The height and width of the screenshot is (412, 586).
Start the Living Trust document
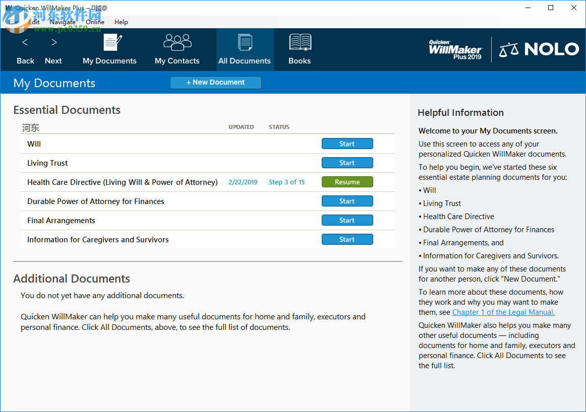(347, 163)
